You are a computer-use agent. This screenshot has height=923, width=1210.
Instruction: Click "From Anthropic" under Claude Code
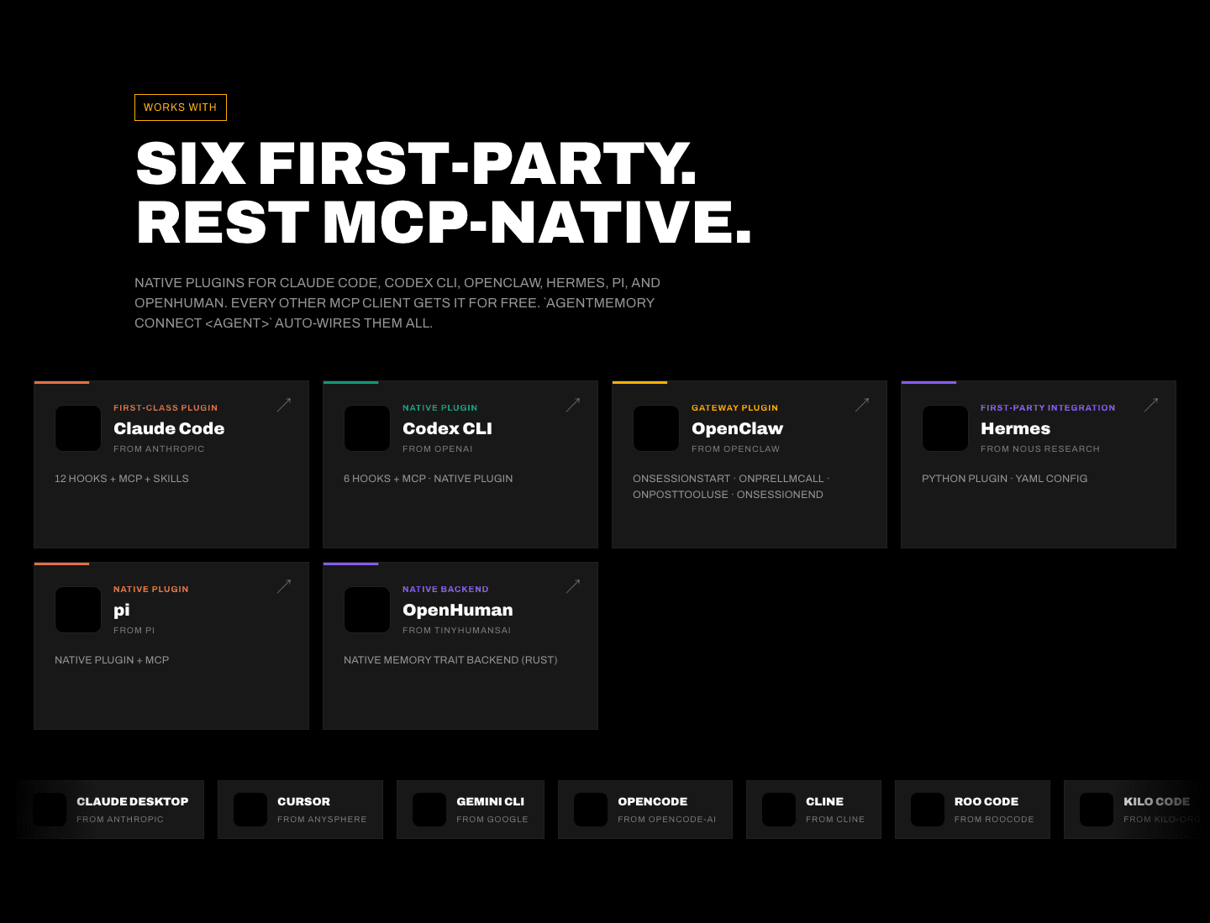click(159, 449)
